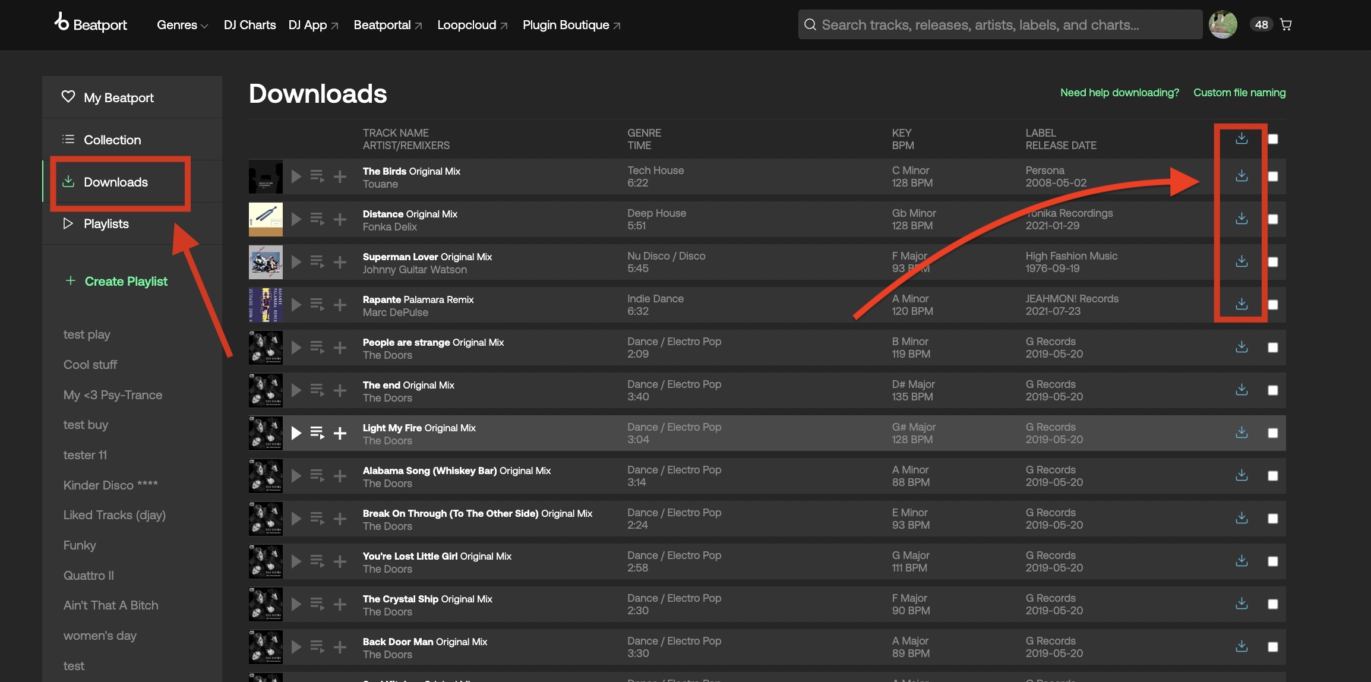Check Back Door Man checkbox
1371x682 pixels.
coord(1273,647)
